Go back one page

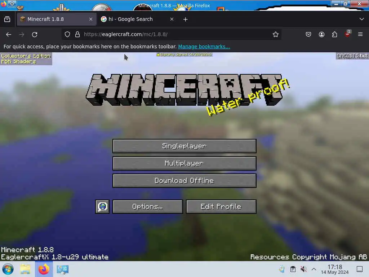[x=9, y=35]
